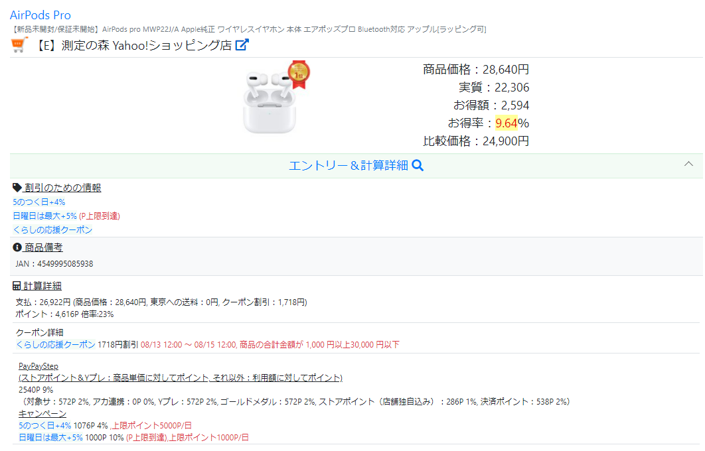Open the くらしの応援クーポン link under 割引のための情報
Image resolution: width=705 pixels, height=451 pixels.
(x=52, y=230)
